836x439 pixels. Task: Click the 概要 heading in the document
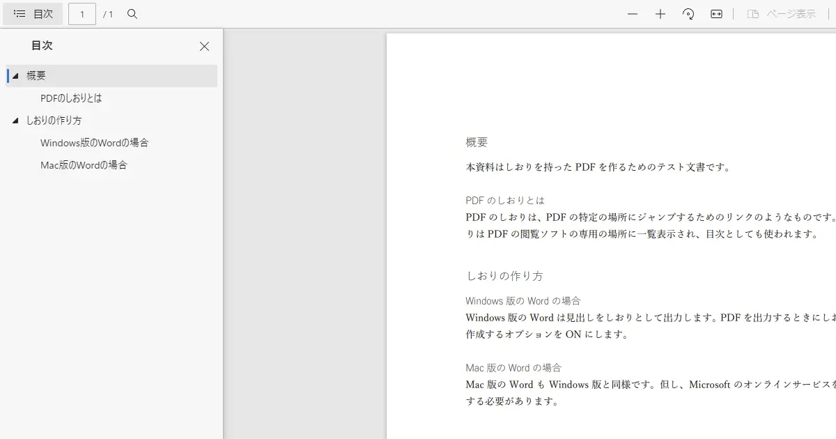point(477,142)
